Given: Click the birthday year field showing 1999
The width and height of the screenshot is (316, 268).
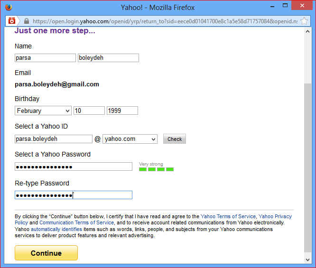Looking at the screenshot, I should 122,111.
